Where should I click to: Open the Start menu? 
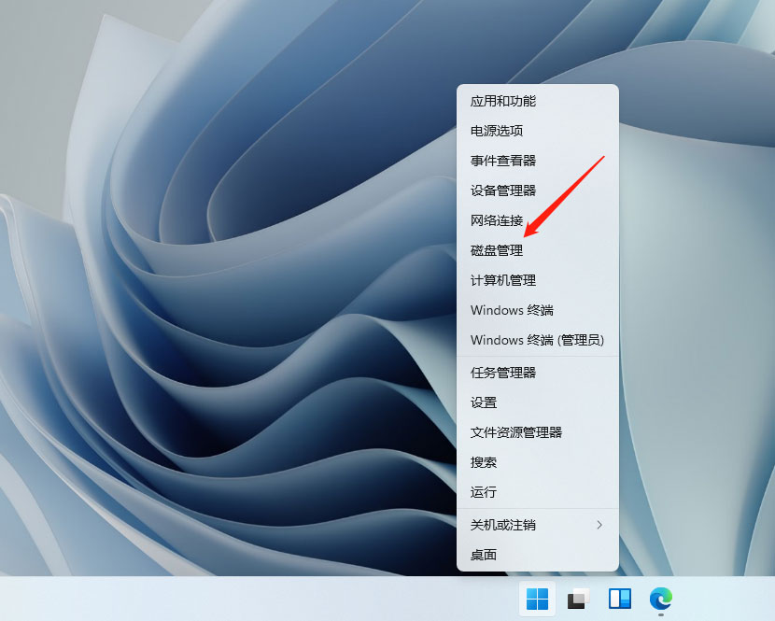point(537,600)
